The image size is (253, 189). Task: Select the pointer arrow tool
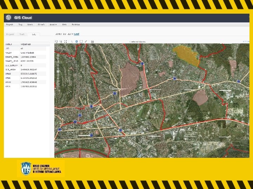point(72,41)
